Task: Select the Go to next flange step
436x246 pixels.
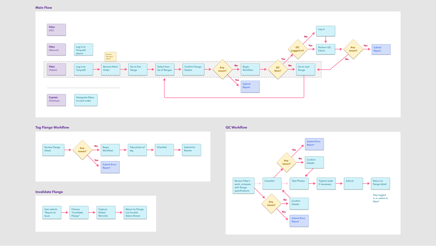Action: pyautogui.click(x=305, y=69)
